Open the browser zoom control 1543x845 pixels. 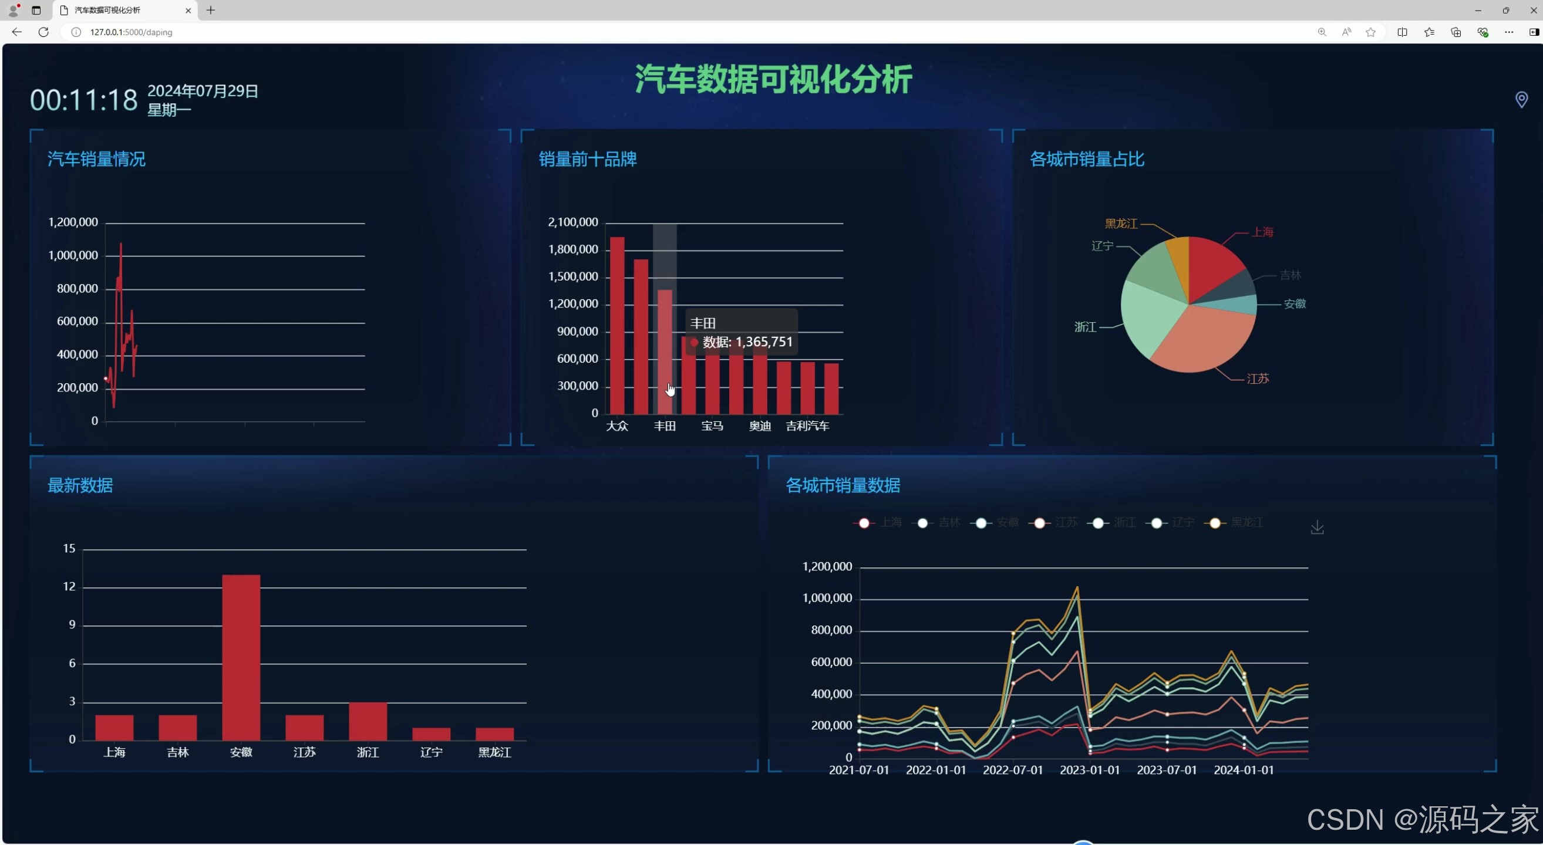coord(1322,32)
